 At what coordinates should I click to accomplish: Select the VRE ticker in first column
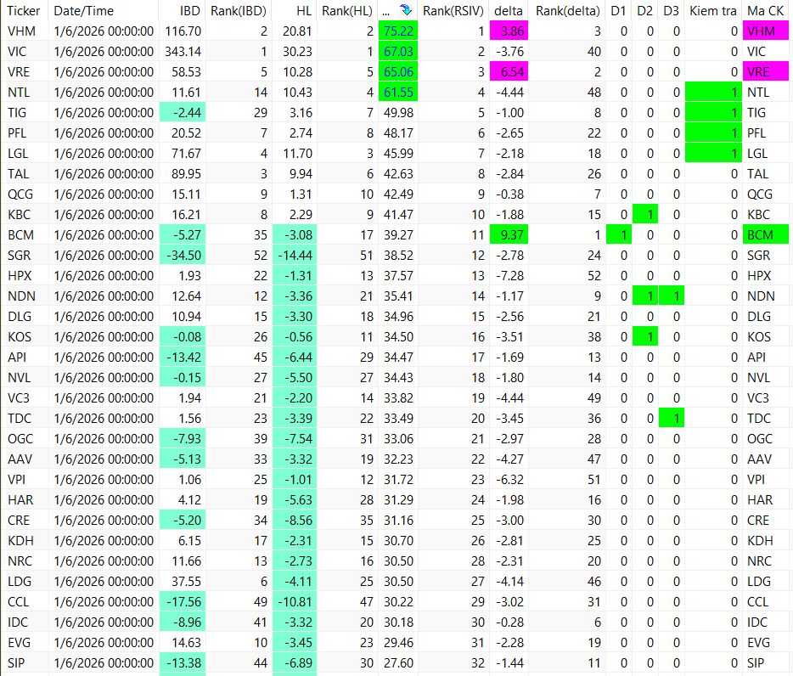19,72
